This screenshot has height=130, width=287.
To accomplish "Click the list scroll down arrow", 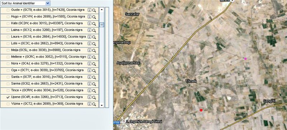I will click(x=102, y=106).
